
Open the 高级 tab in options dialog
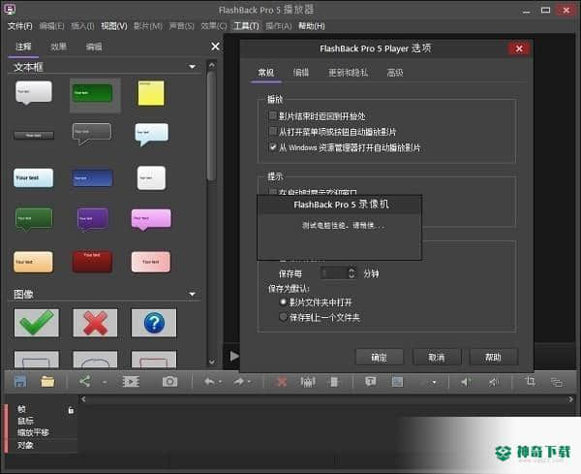point(395,73)
